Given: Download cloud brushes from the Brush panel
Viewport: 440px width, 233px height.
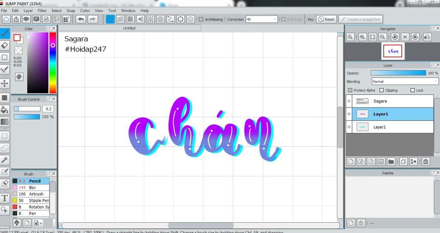Looking at the screenshot, I should click(17, 223).
